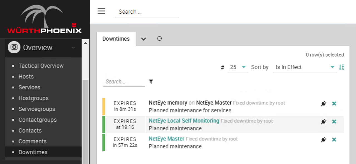Image resolution: width=356 pixels, height=164 pixels.
Task: Click the Würth Phoenix logo
Action: click(x=44, y=19)
